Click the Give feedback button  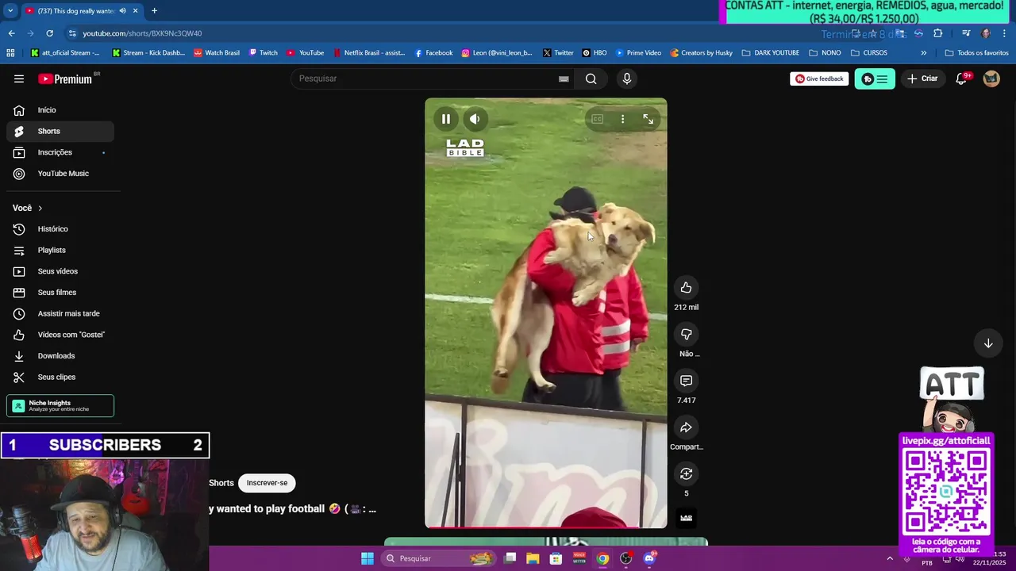click(x=819, y=79)
